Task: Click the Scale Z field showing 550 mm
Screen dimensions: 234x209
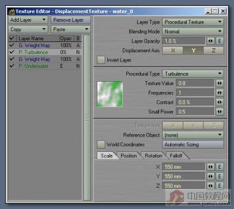Action: (184, 185)
